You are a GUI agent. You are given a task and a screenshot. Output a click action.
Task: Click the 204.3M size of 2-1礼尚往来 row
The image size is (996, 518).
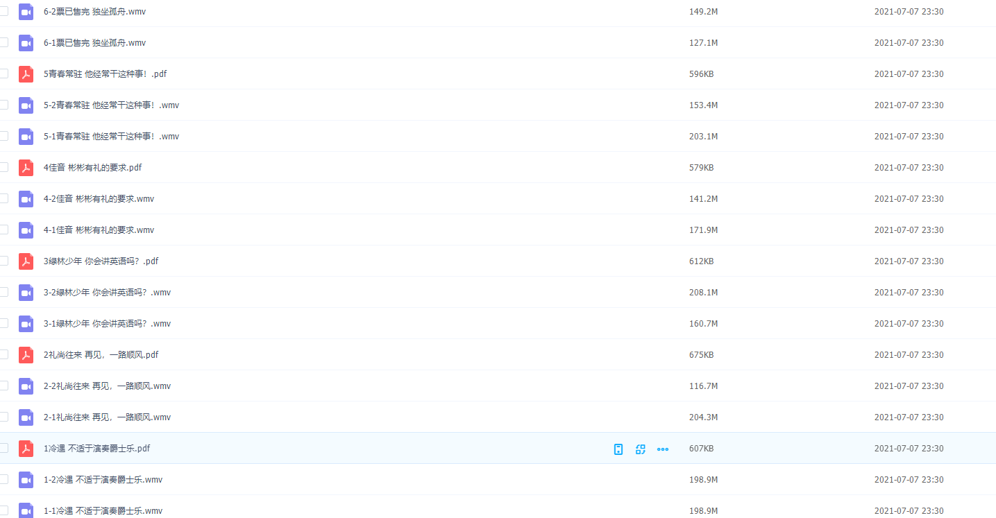pos(703,417)
